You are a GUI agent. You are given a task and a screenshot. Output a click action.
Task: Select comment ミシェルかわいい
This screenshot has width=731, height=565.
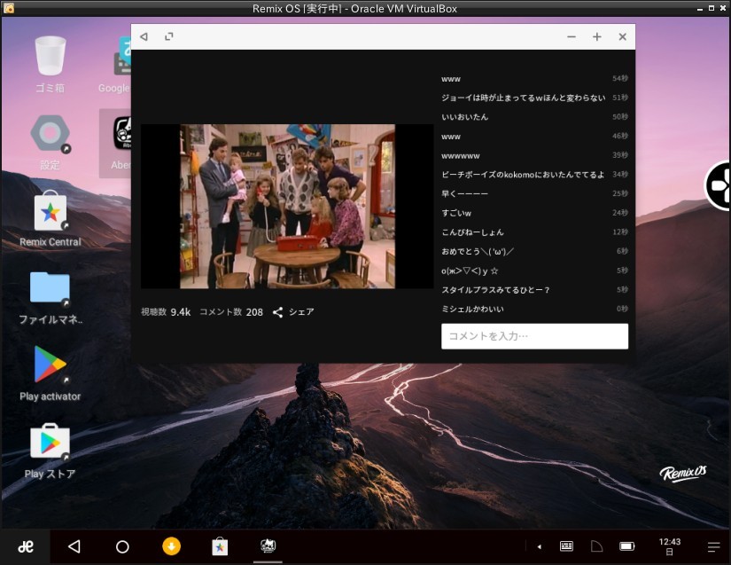click(x=472, y=310)
